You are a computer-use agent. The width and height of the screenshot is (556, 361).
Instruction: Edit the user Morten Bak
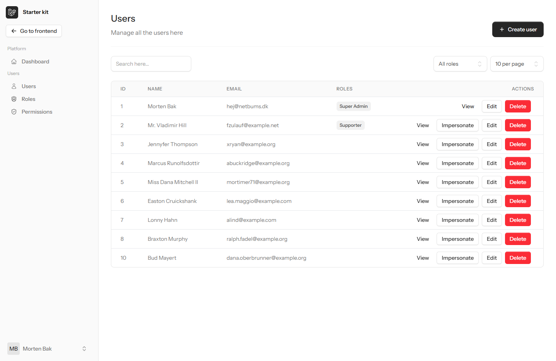[x=491, y=106]
